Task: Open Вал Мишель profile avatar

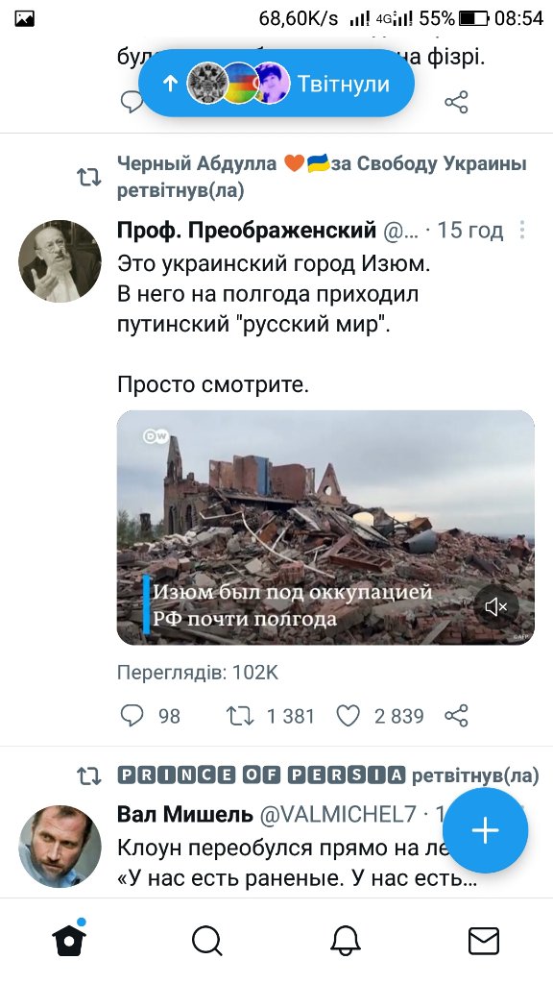Action: point(60,846)
